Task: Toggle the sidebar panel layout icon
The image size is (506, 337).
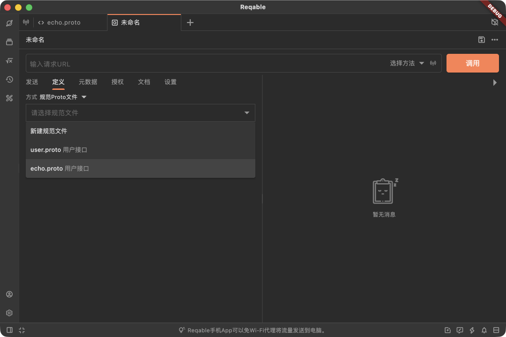Action: pyautogui.click(x=9, y=330)
